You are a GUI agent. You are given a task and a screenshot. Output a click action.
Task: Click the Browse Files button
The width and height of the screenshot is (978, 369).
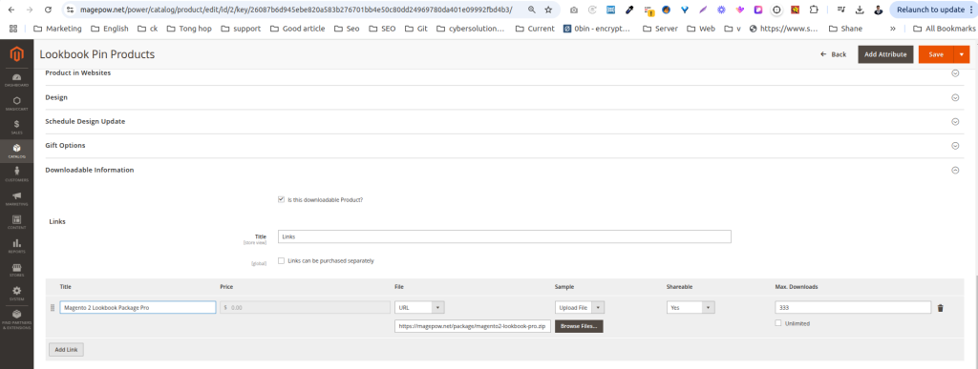click(x=579, y=326)
